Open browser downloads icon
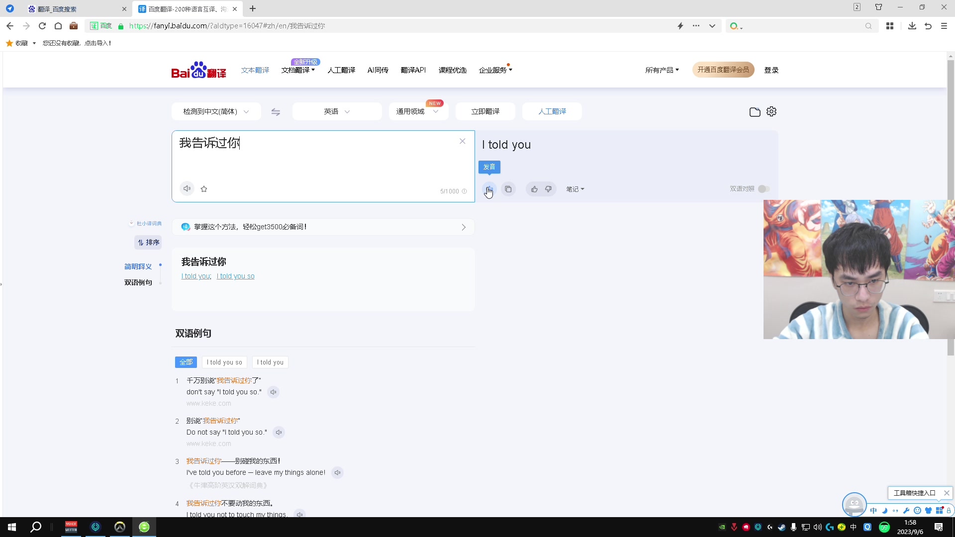Viewport: 955px width, 537px height. coord(912,26)
